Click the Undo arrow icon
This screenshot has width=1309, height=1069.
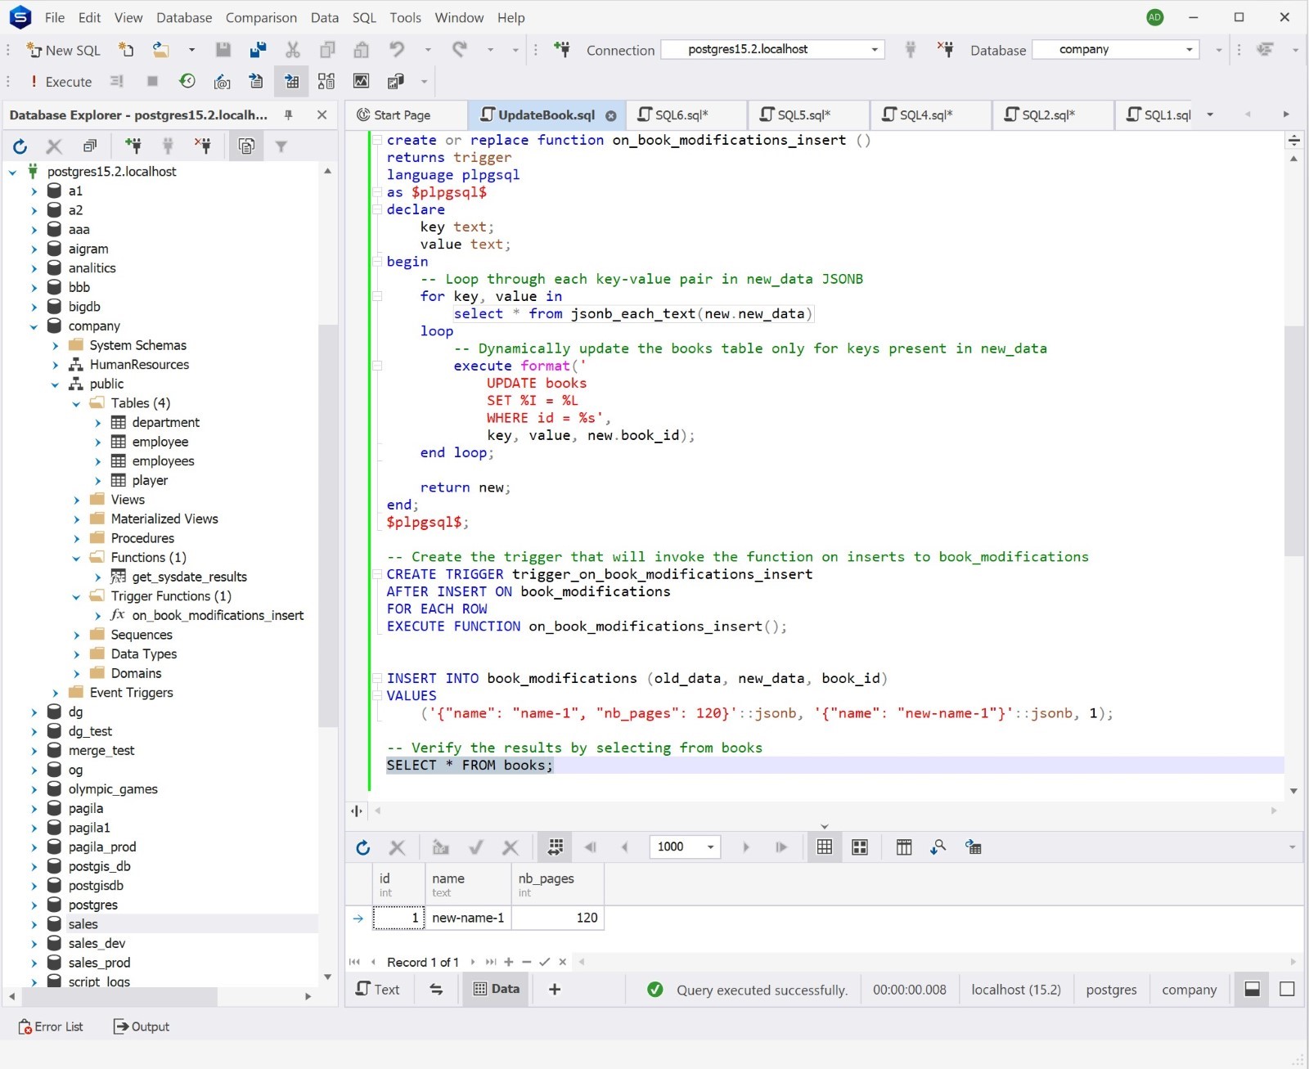pyautogui.click(x=397, y=50)
